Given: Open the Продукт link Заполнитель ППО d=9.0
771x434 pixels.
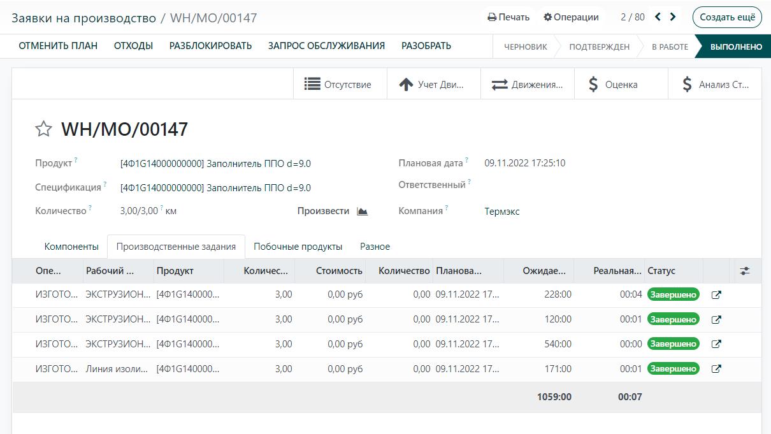Looking at the screenshot, I should coord(215,164).
